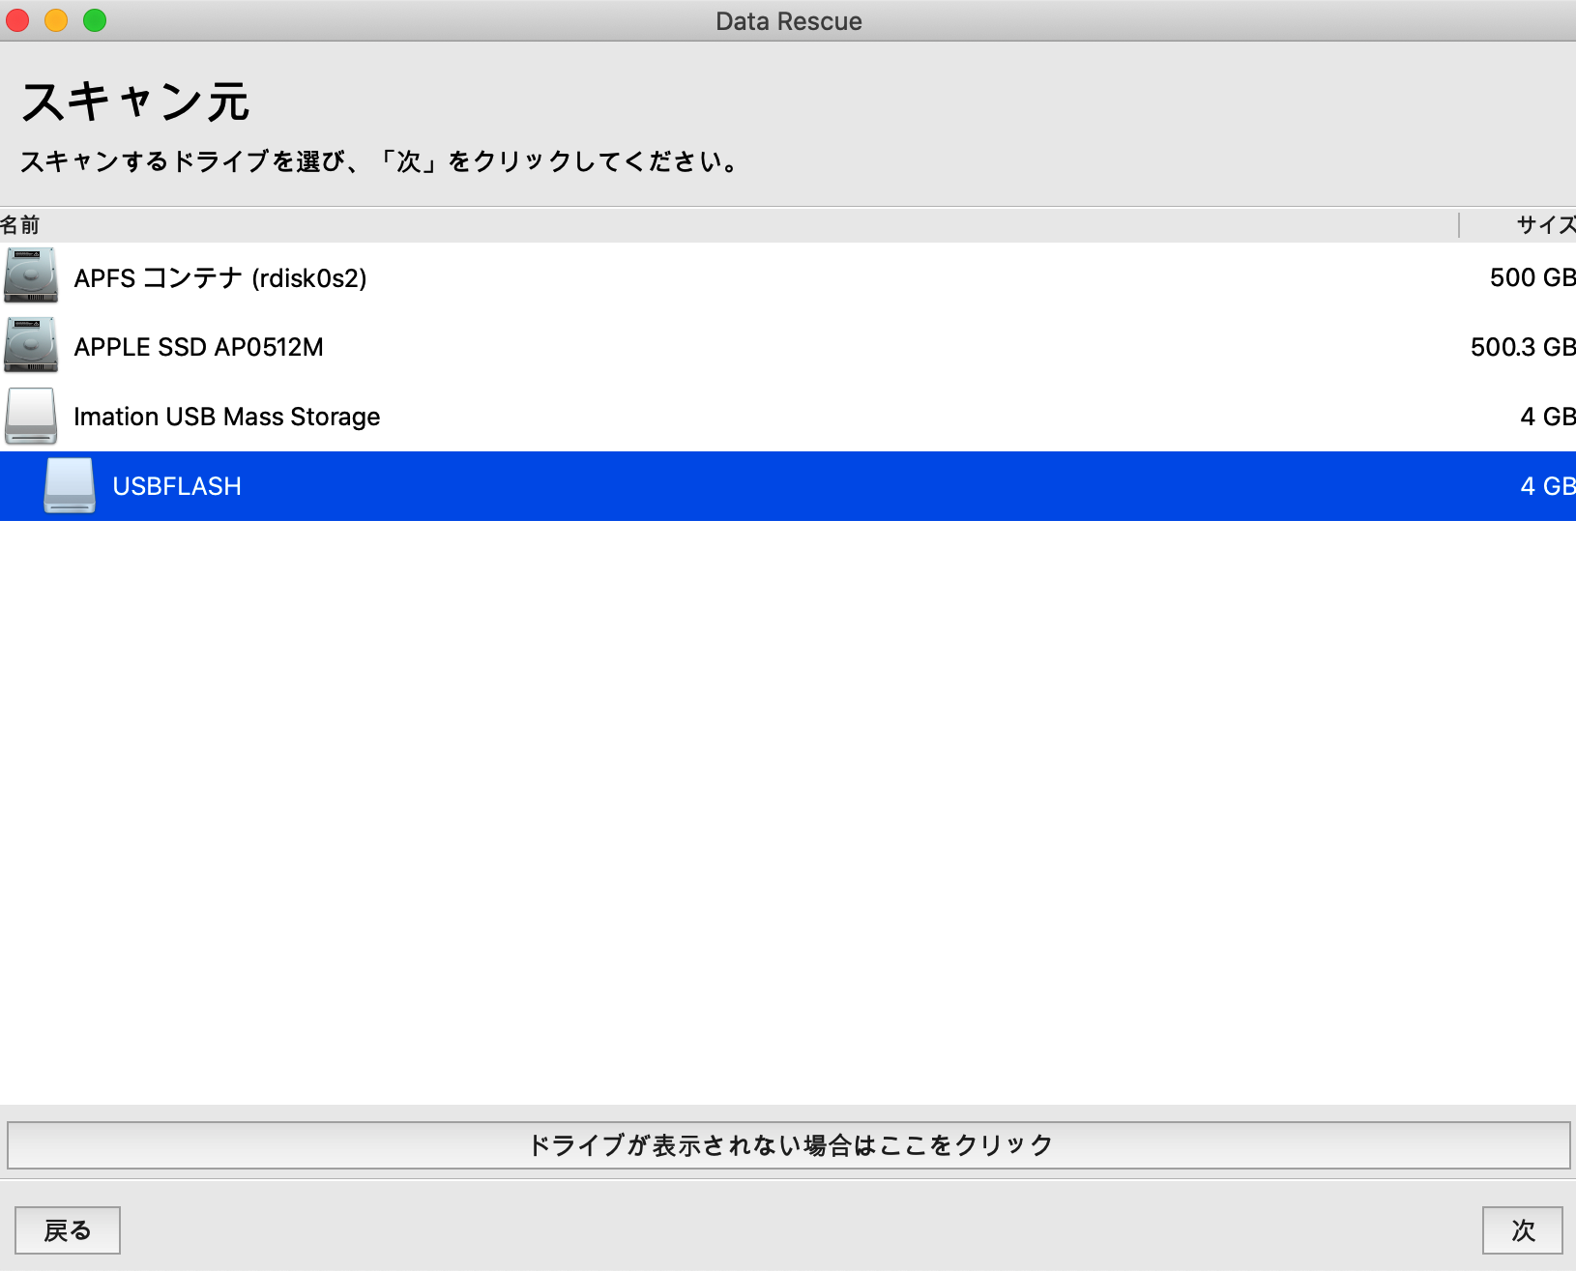Select the USBFLASH volume name
The height and width of the screenshot is (1271, 1576).
tap(177, 486)
